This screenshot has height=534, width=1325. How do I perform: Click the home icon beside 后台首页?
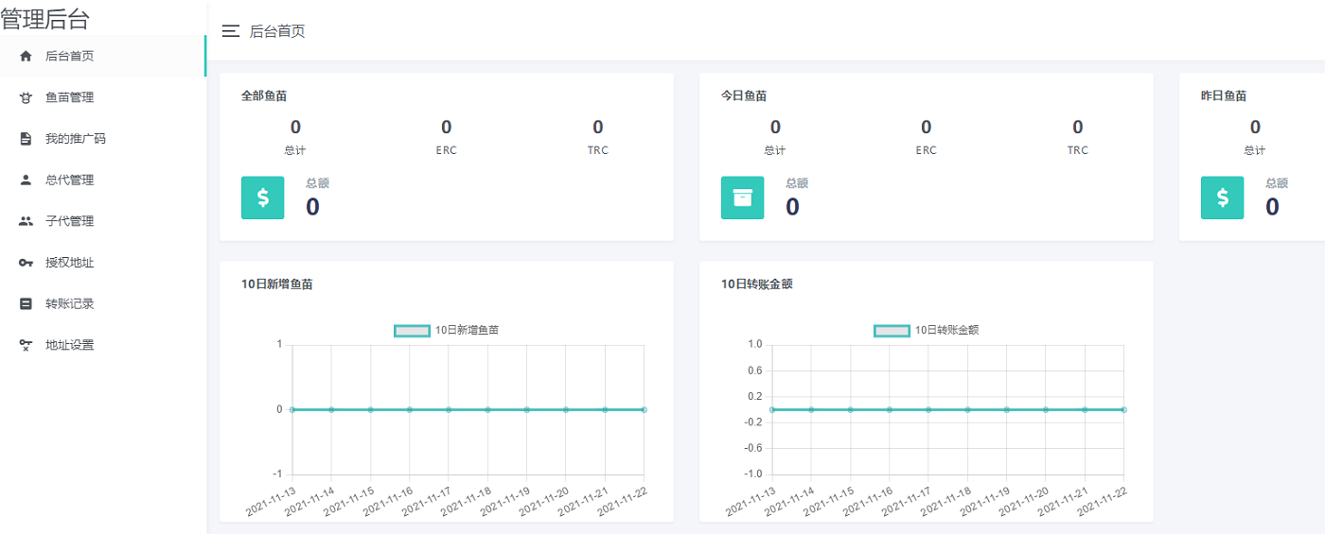coord(26,56)
